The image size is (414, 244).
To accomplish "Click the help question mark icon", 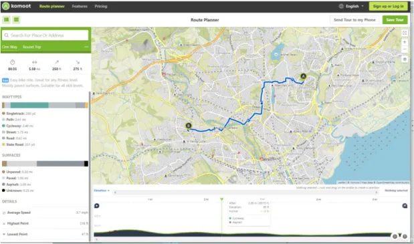I will coord(405,237).
